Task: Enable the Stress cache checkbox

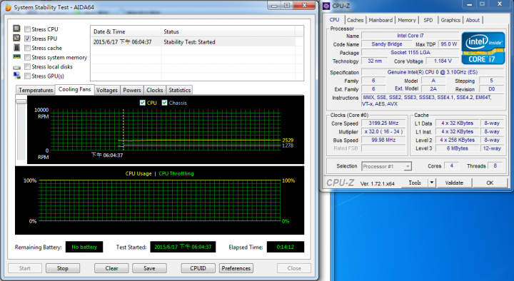Action: pyautogui.click(x=28, y=48)
